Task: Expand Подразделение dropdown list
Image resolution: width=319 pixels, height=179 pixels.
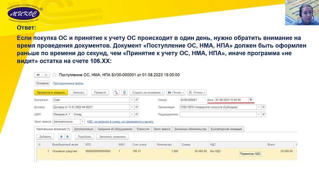Action: click(x=259, y=114)
